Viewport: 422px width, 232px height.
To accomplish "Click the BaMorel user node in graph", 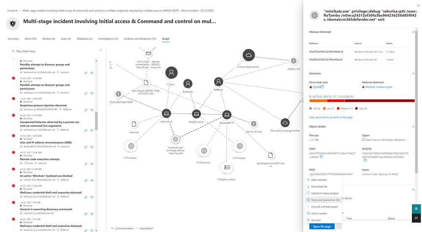I will point(218,82).
